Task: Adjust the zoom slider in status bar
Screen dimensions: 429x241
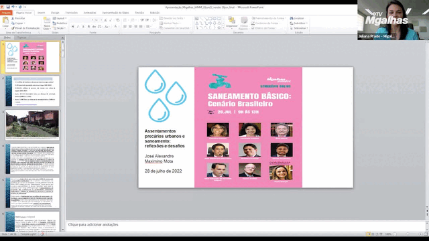Action: [x=408, y=234]
